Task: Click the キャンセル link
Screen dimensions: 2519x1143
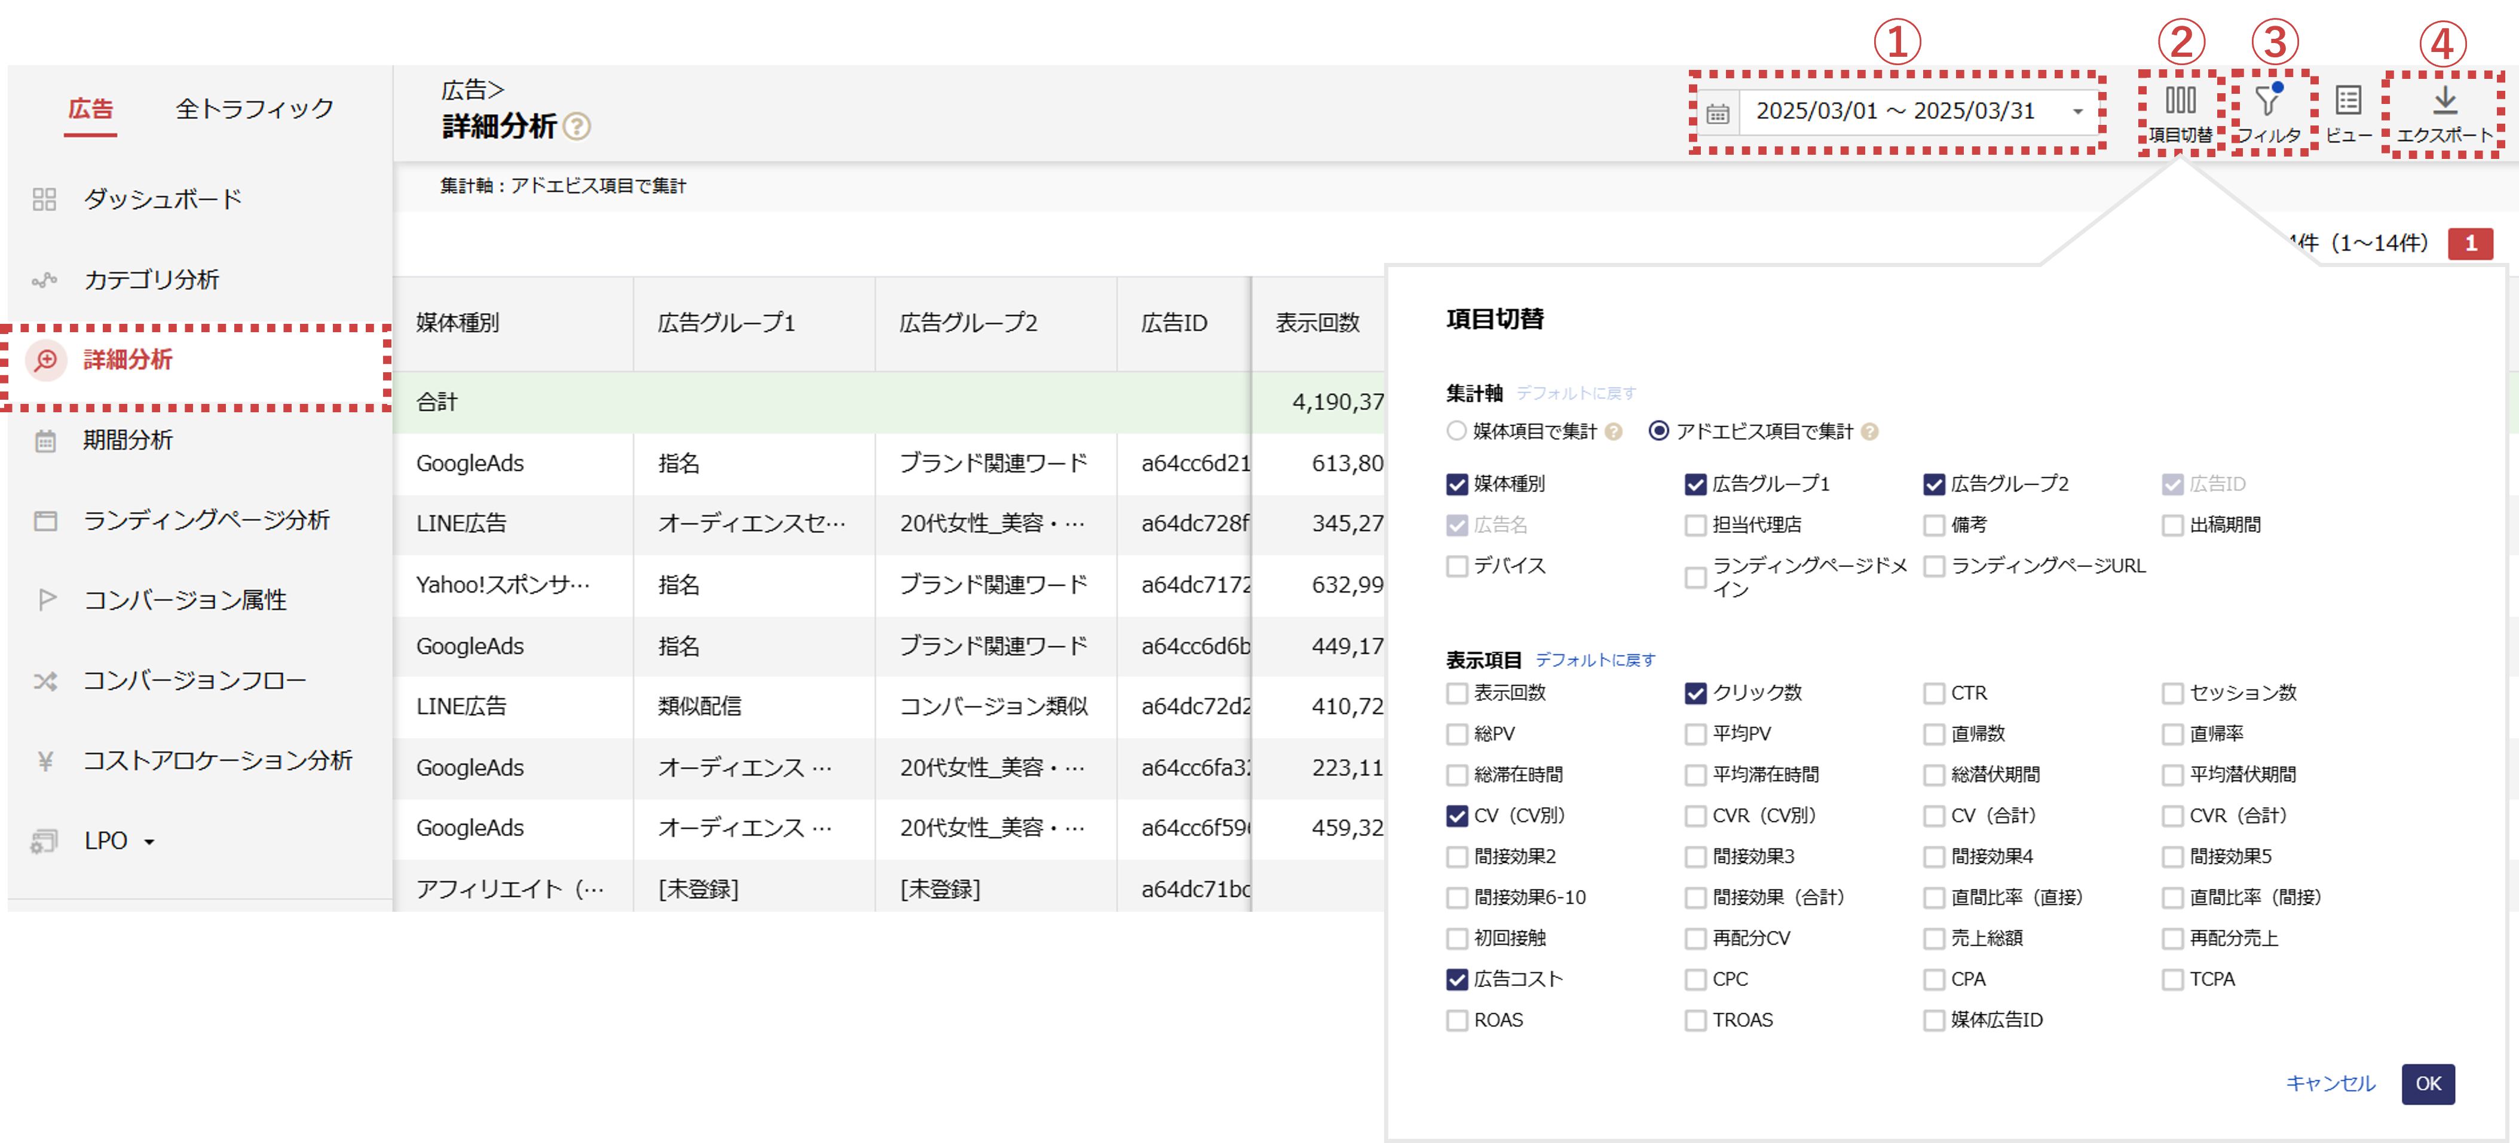Action: pyautogui.click(x=2330, y=1083)
